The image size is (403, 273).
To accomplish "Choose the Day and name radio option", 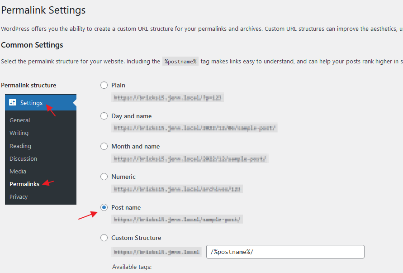I will click(x=104, y=116).
